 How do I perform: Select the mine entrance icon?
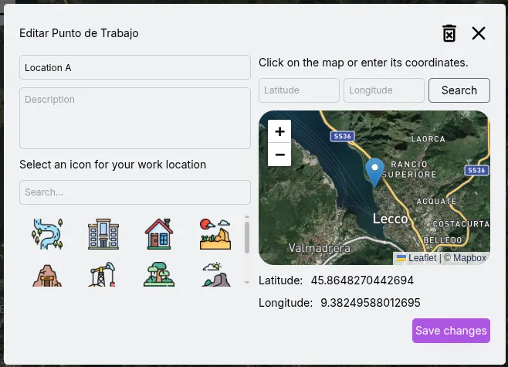(47, 275)
